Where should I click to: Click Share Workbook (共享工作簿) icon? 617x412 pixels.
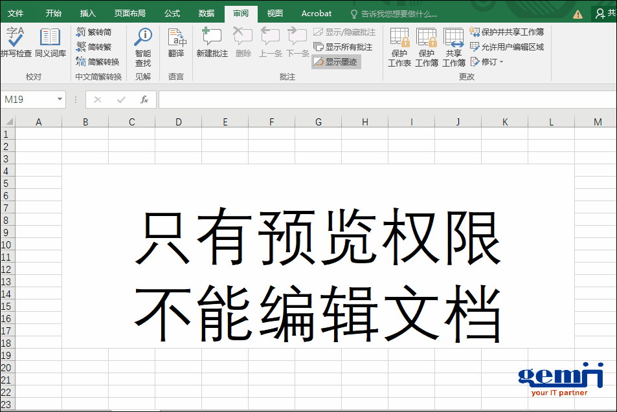454,47
